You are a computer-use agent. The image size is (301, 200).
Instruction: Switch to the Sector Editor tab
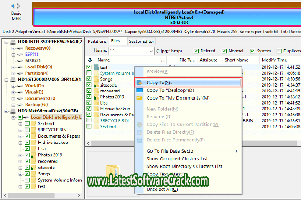pyautogui.click(x=141, y=41)
